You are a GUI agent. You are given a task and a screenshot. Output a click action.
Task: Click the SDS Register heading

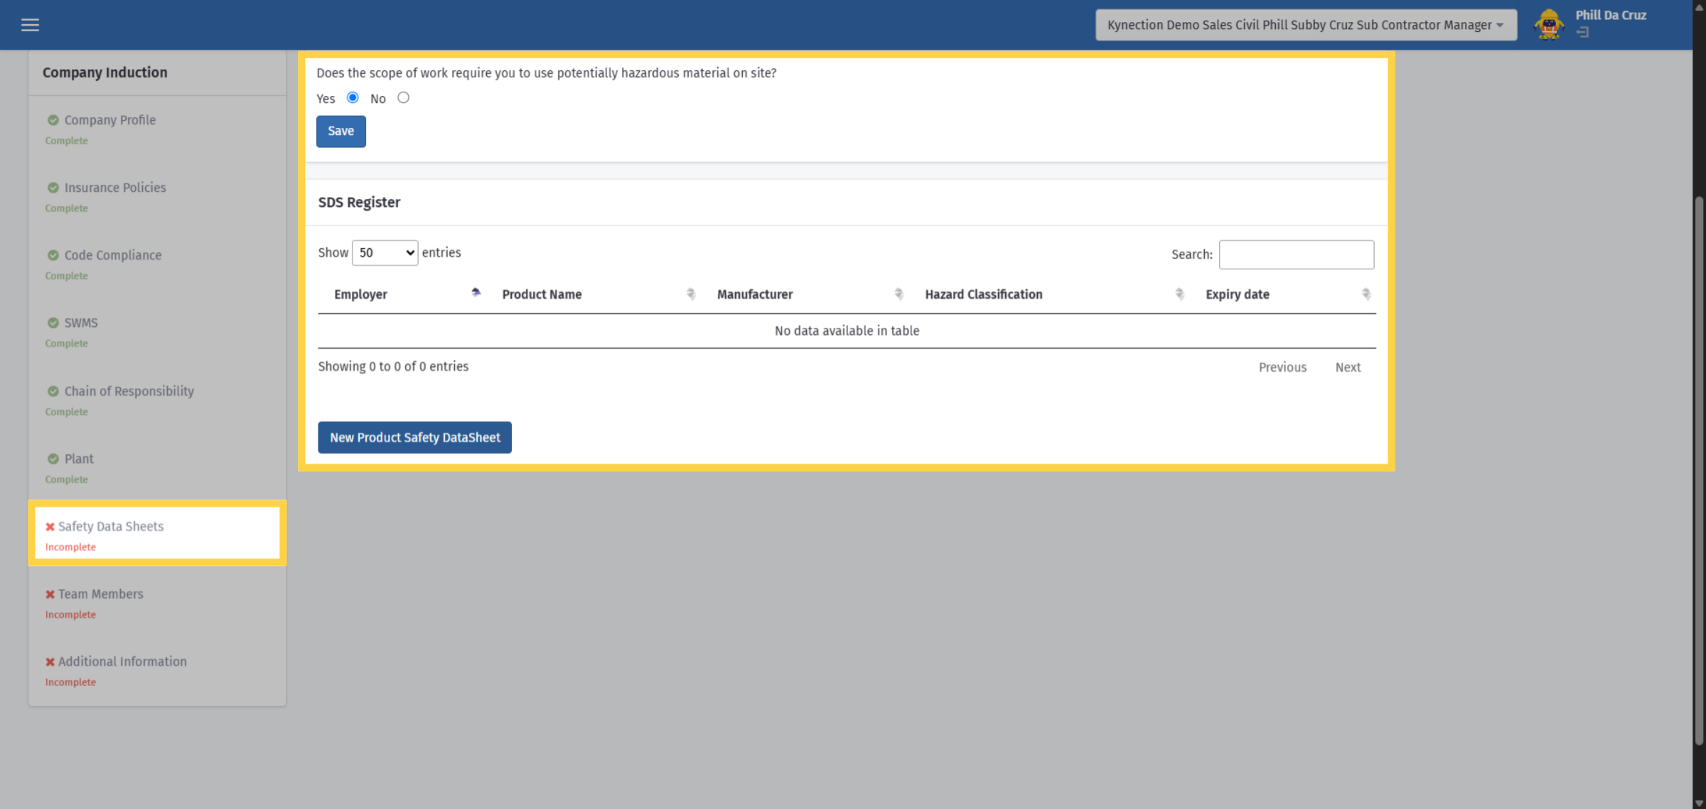(x=359, y=203)
